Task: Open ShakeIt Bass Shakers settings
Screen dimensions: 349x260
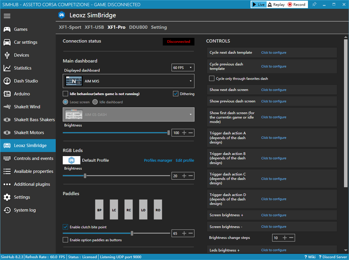Action: tap(31, 119)
